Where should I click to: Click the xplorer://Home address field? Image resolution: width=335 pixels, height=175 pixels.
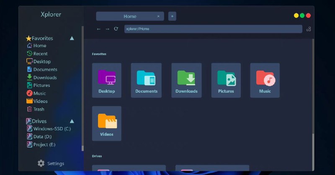(x=213, y=29)
